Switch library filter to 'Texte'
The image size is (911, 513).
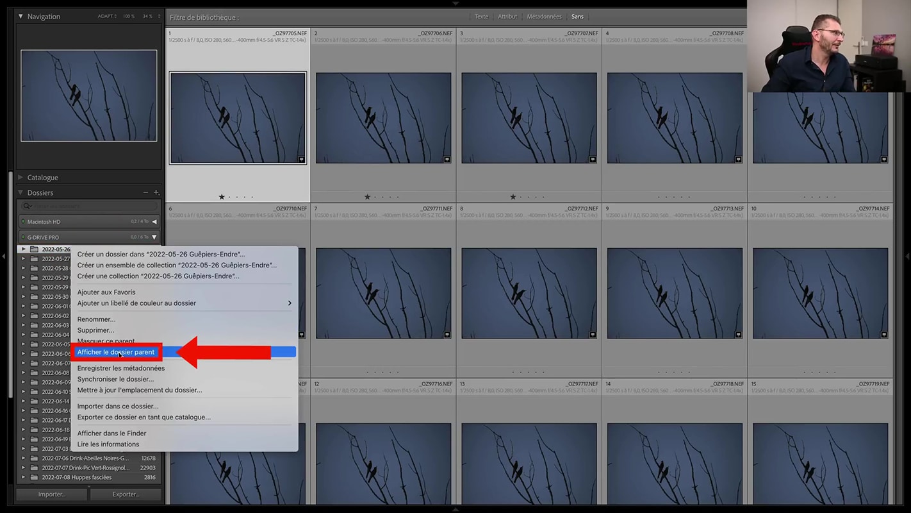click(481, 17)
